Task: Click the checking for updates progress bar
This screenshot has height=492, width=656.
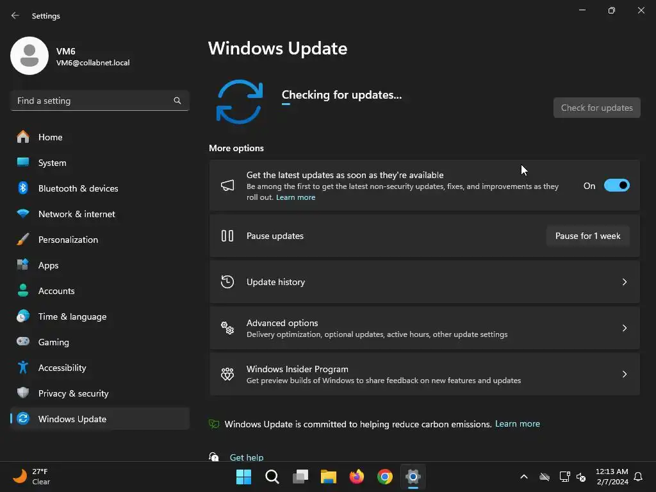Action: (x=286, y=104)
